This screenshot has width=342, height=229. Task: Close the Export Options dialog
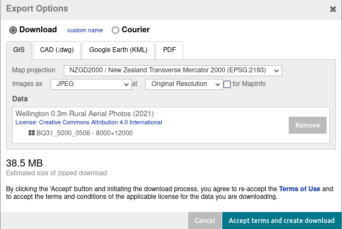[x=333, y=9]
